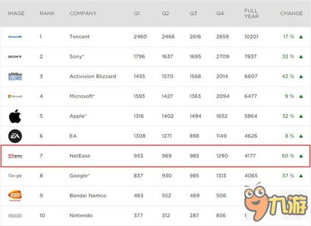Screen dimensions: 311x226
Task: Click the Bandai Namco company name
Action: coord(88,195)
